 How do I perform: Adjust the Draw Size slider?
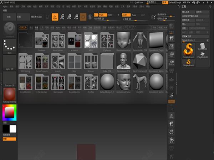point(166,18)
